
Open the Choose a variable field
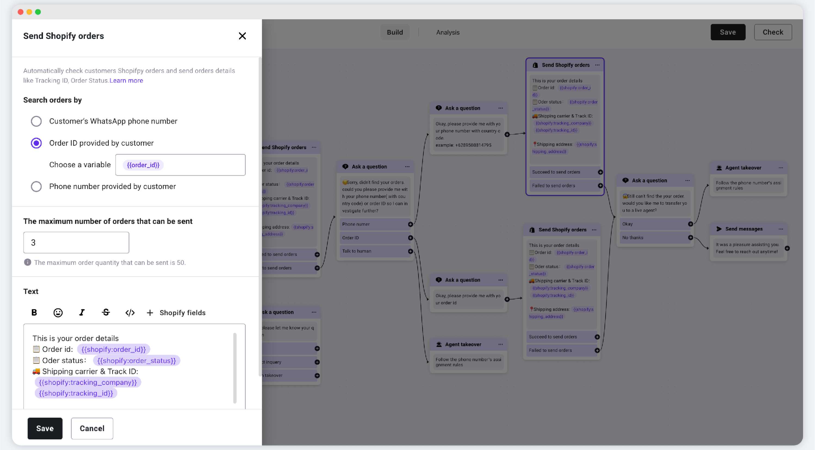tap(180, 165)
